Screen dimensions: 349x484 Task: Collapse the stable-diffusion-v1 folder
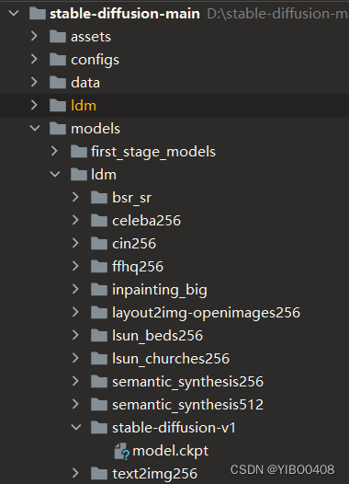76,427
